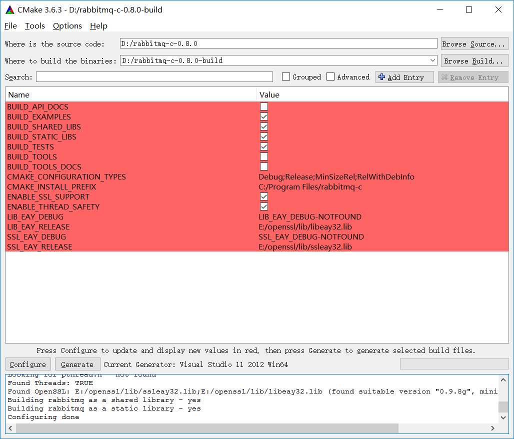
Task: Open the File menu
Action: point(10,26)
